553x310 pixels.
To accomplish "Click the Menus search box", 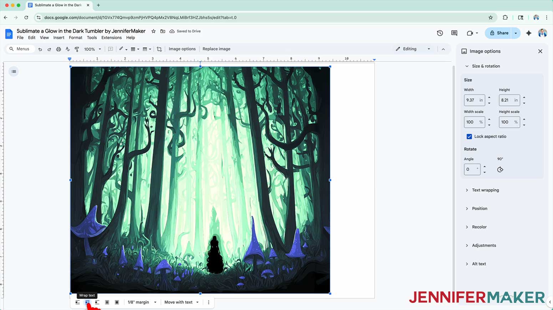I will 20,49.
